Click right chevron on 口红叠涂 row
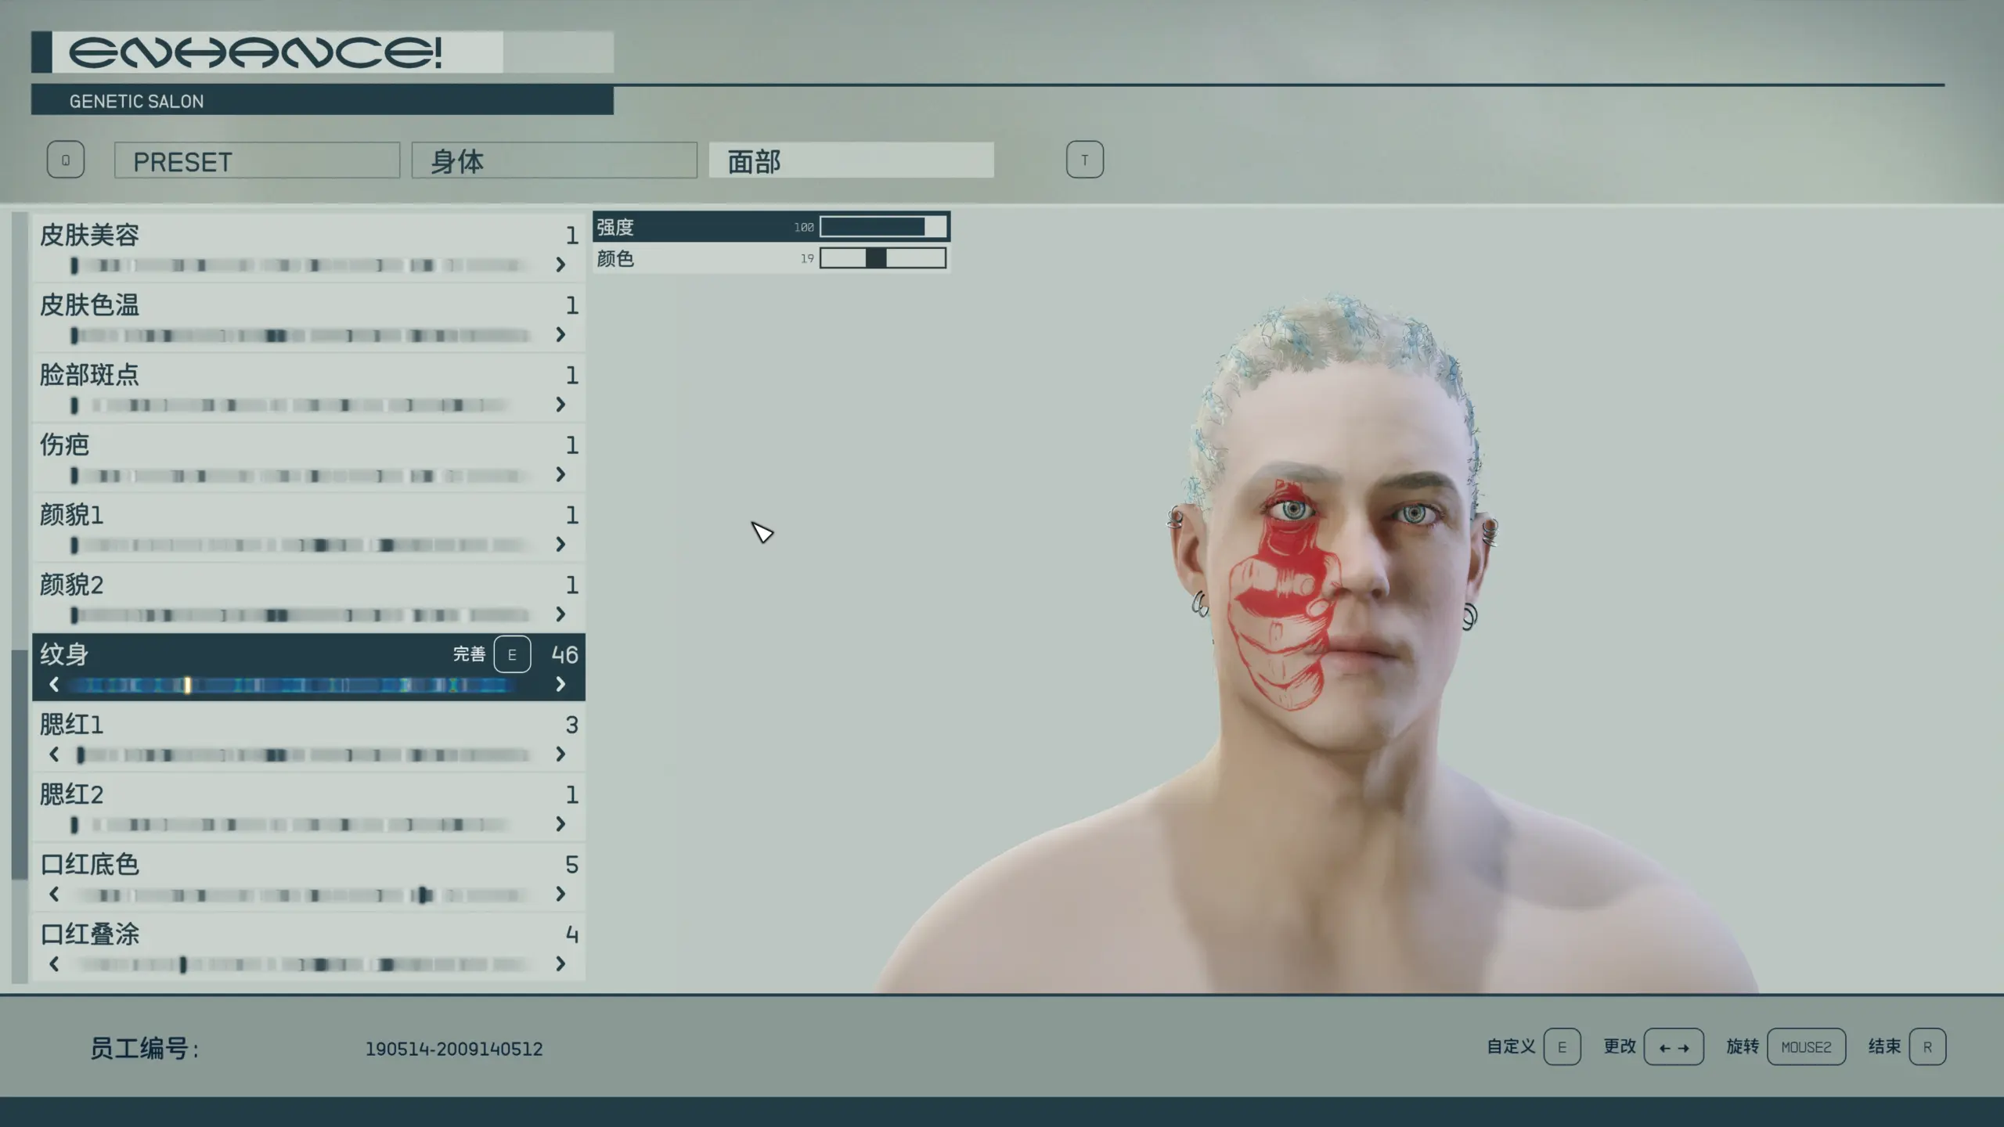This screenshot has height=1127, width=2004. [560, 964]
